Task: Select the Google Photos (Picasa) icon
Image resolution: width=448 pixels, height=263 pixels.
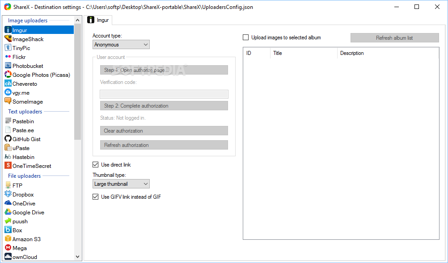Action: pos(8,75)
